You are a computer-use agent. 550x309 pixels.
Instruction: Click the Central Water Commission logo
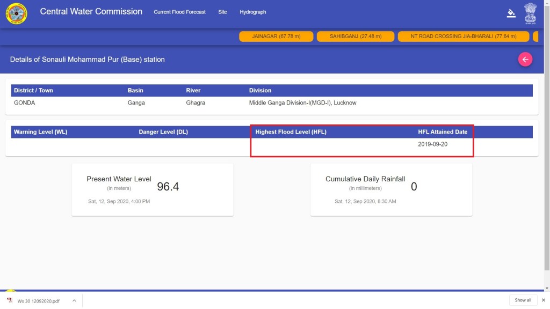[16, 14]
